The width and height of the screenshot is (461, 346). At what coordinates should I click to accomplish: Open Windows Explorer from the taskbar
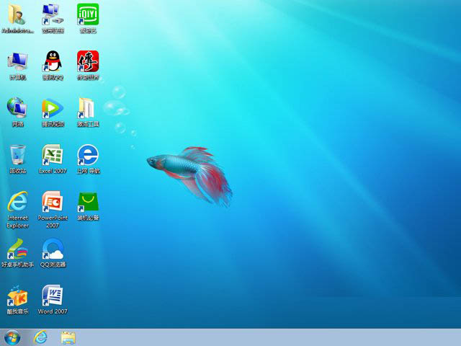click(x=68, y=337)
